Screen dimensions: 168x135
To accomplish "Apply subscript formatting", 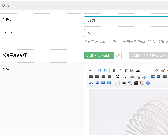I will tap(150, 71).
